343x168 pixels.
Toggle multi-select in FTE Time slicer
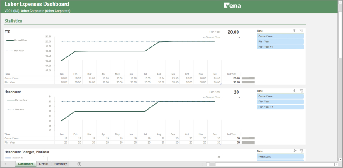coord(295,31)
